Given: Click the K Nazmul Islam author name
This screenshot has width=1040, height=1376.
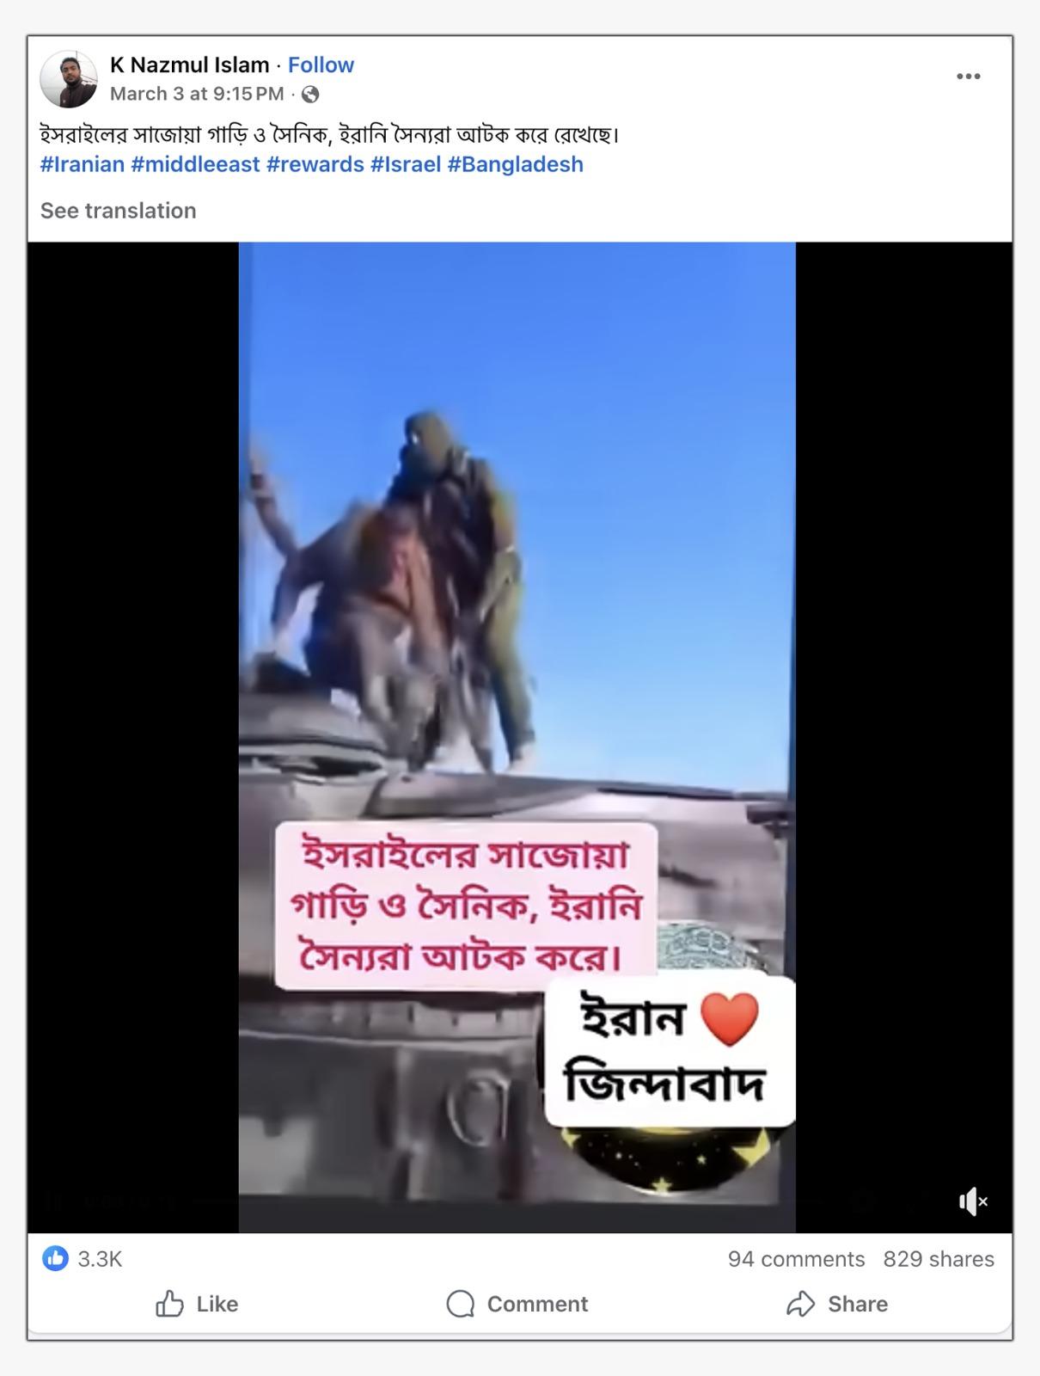Looking at the screenshot, I should pyautogui.click(x=190, y=65).
